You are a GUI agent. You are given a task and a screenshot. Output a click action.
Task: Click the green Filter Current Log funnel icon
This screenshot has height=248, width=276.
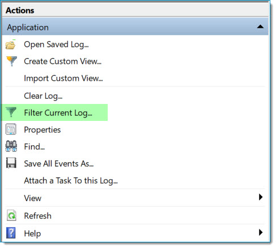click(x=11, y=112)
